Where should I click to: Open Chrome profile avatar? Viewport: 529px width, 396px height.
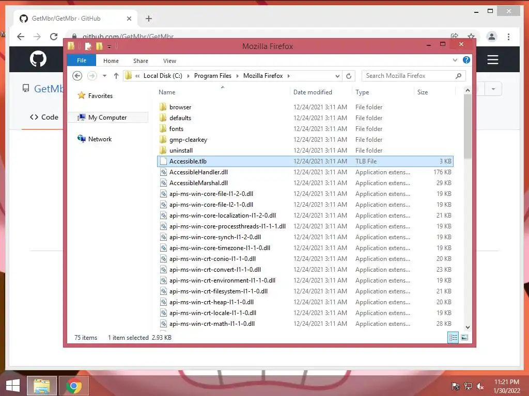click(x=492, y=37)
